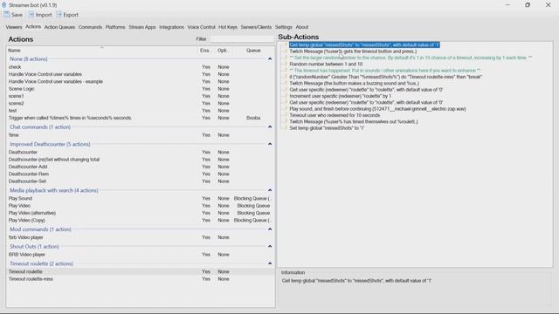
Task: Open the About tab
Action: (302, 27)
